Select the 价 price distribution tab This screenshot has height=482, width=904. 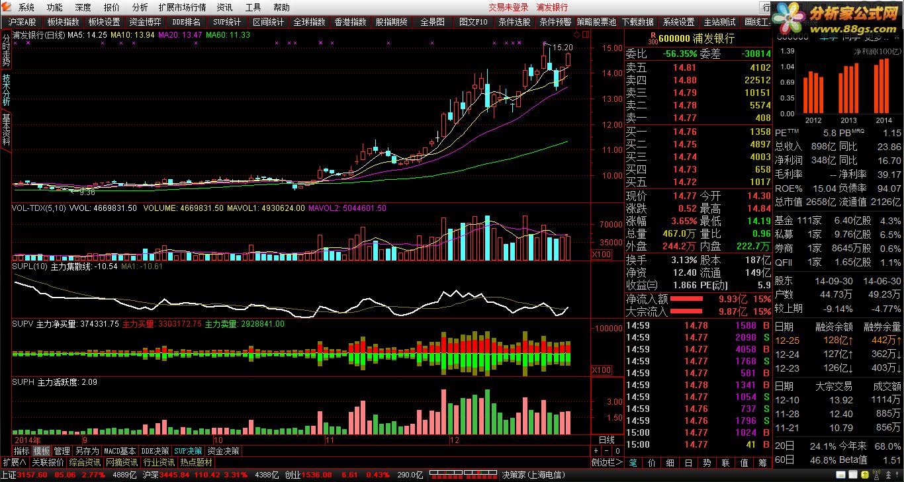tap(652, 462)
